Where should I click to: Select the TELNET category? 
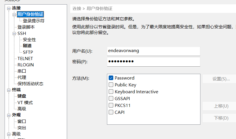25,58
